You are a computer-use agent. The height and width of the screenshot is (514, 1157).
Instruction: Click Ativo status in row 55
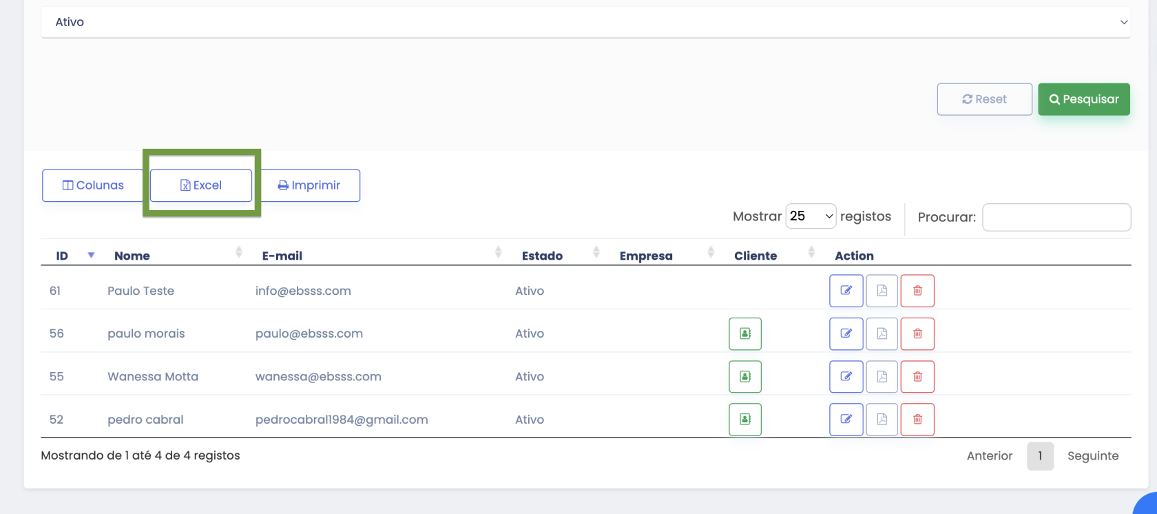(x=530, y=377)
